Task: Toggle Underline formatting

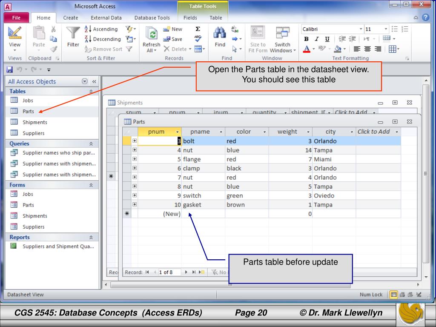Action: (x=327, y=39)
